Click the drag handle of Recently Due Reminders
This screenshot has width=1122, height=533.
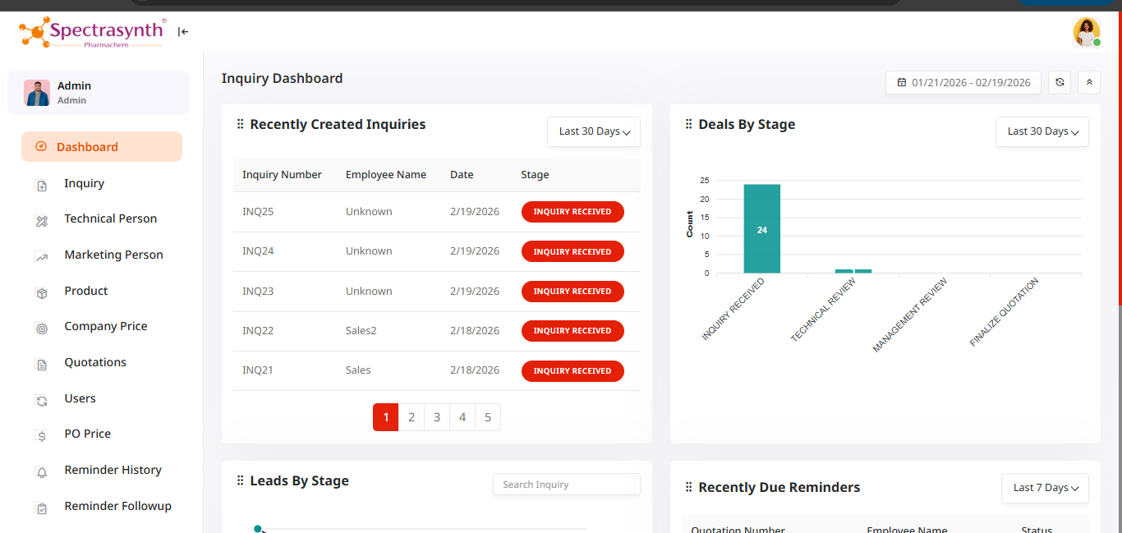[x=688, y=488]
